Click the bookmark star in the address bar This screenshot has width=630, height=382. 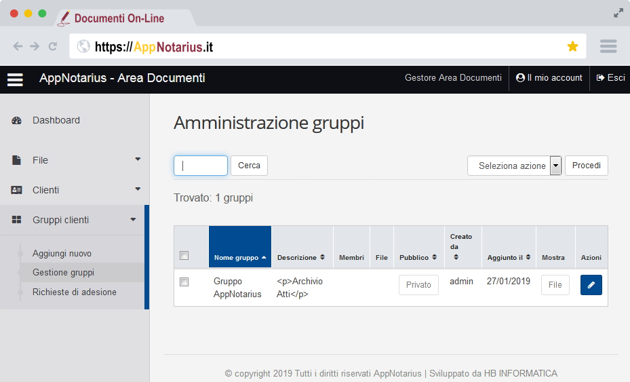pos(572,46)
